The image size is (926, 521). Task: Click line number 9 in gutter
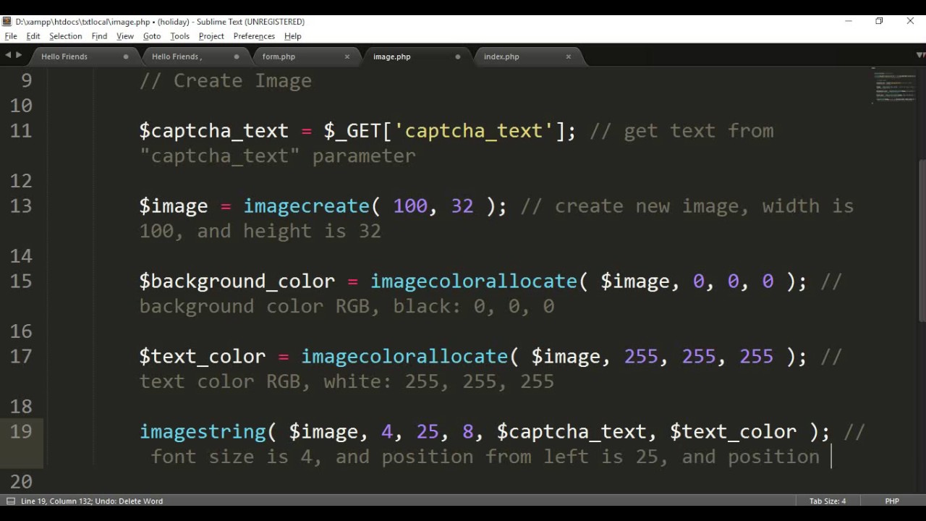26,80
